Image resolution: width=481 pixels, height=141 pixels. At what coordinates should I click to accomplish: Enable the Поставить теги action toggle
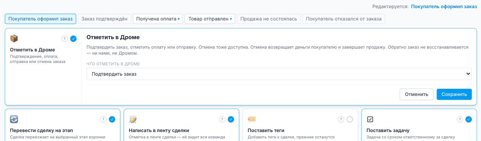(350, 119)
